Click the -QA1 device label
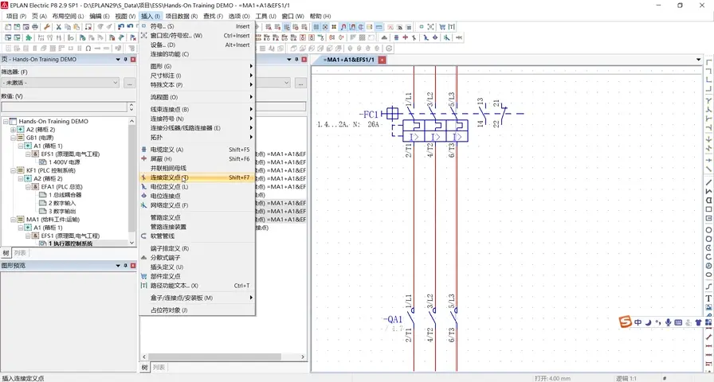The width and height of the screenshot is (714, 382). click(393, 319)
